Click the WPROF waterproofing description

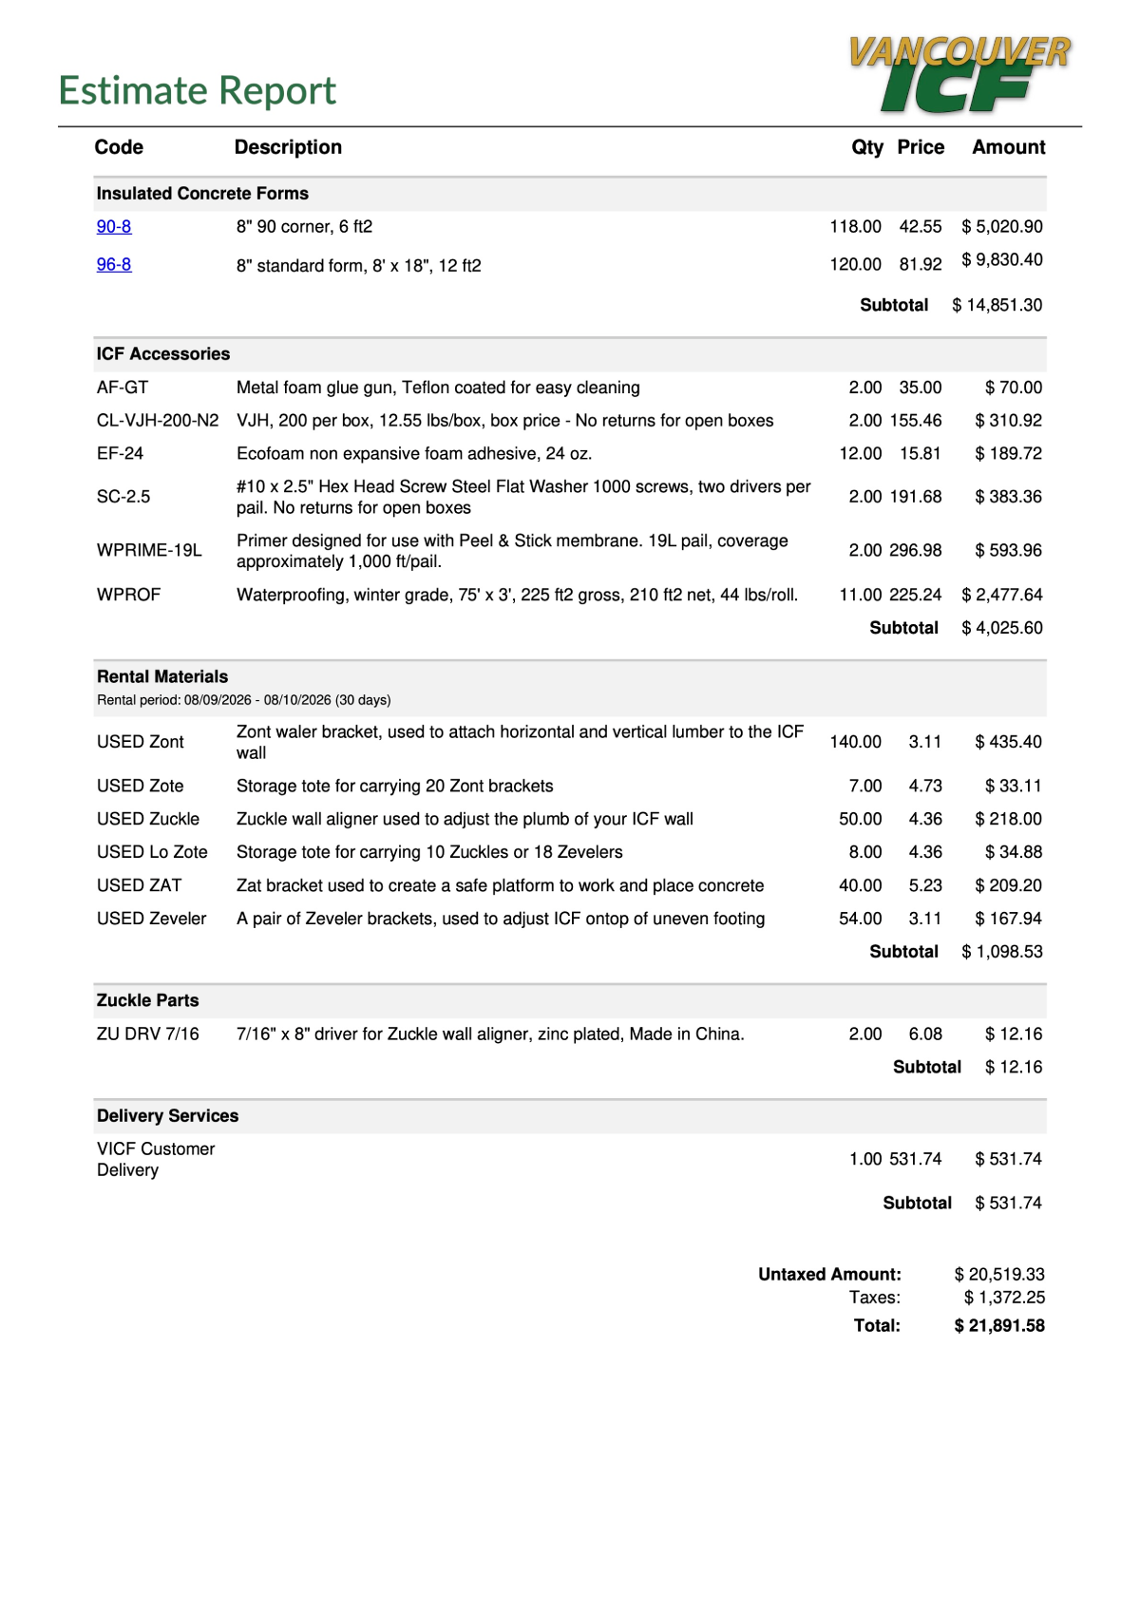(517, 595)
